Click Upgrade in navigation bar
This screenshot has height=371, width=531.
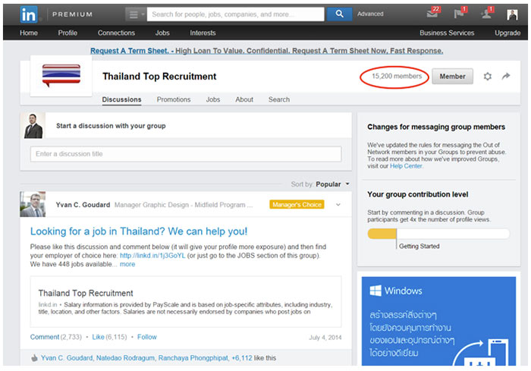coord(507,33)
